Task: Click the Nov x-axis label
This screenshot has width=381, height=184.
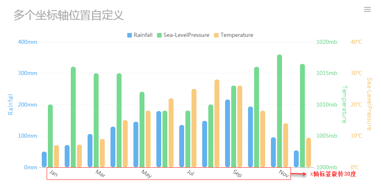Action: pyautogui.click(x=284, y=173)
